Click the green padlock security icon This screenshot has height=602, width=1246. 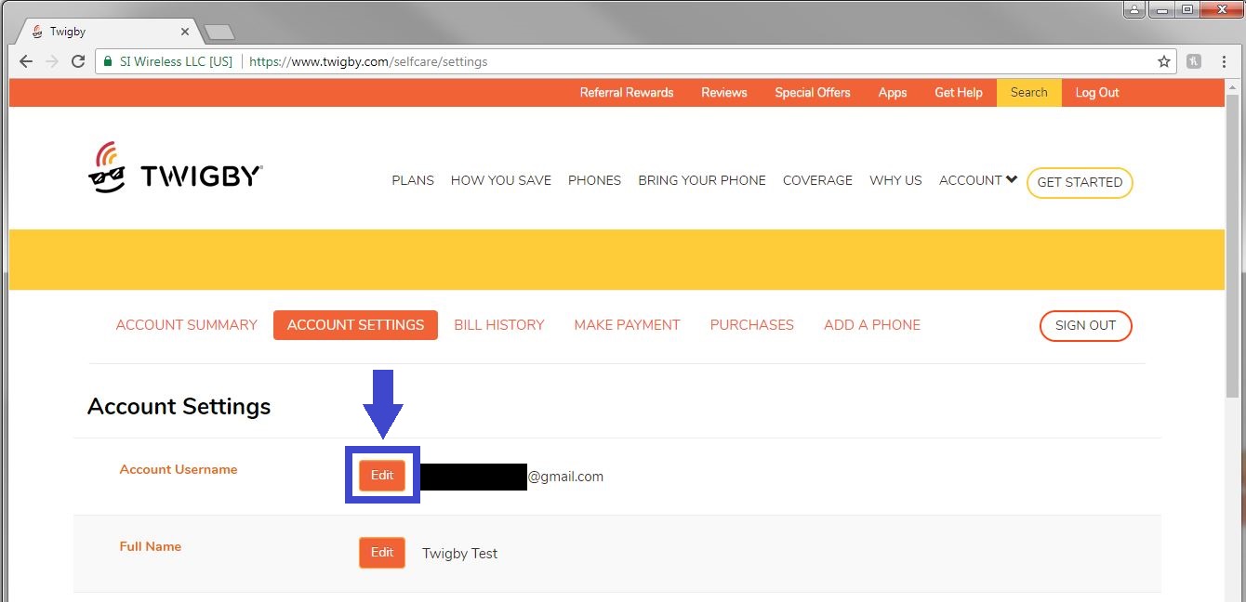tap(108, 62)
